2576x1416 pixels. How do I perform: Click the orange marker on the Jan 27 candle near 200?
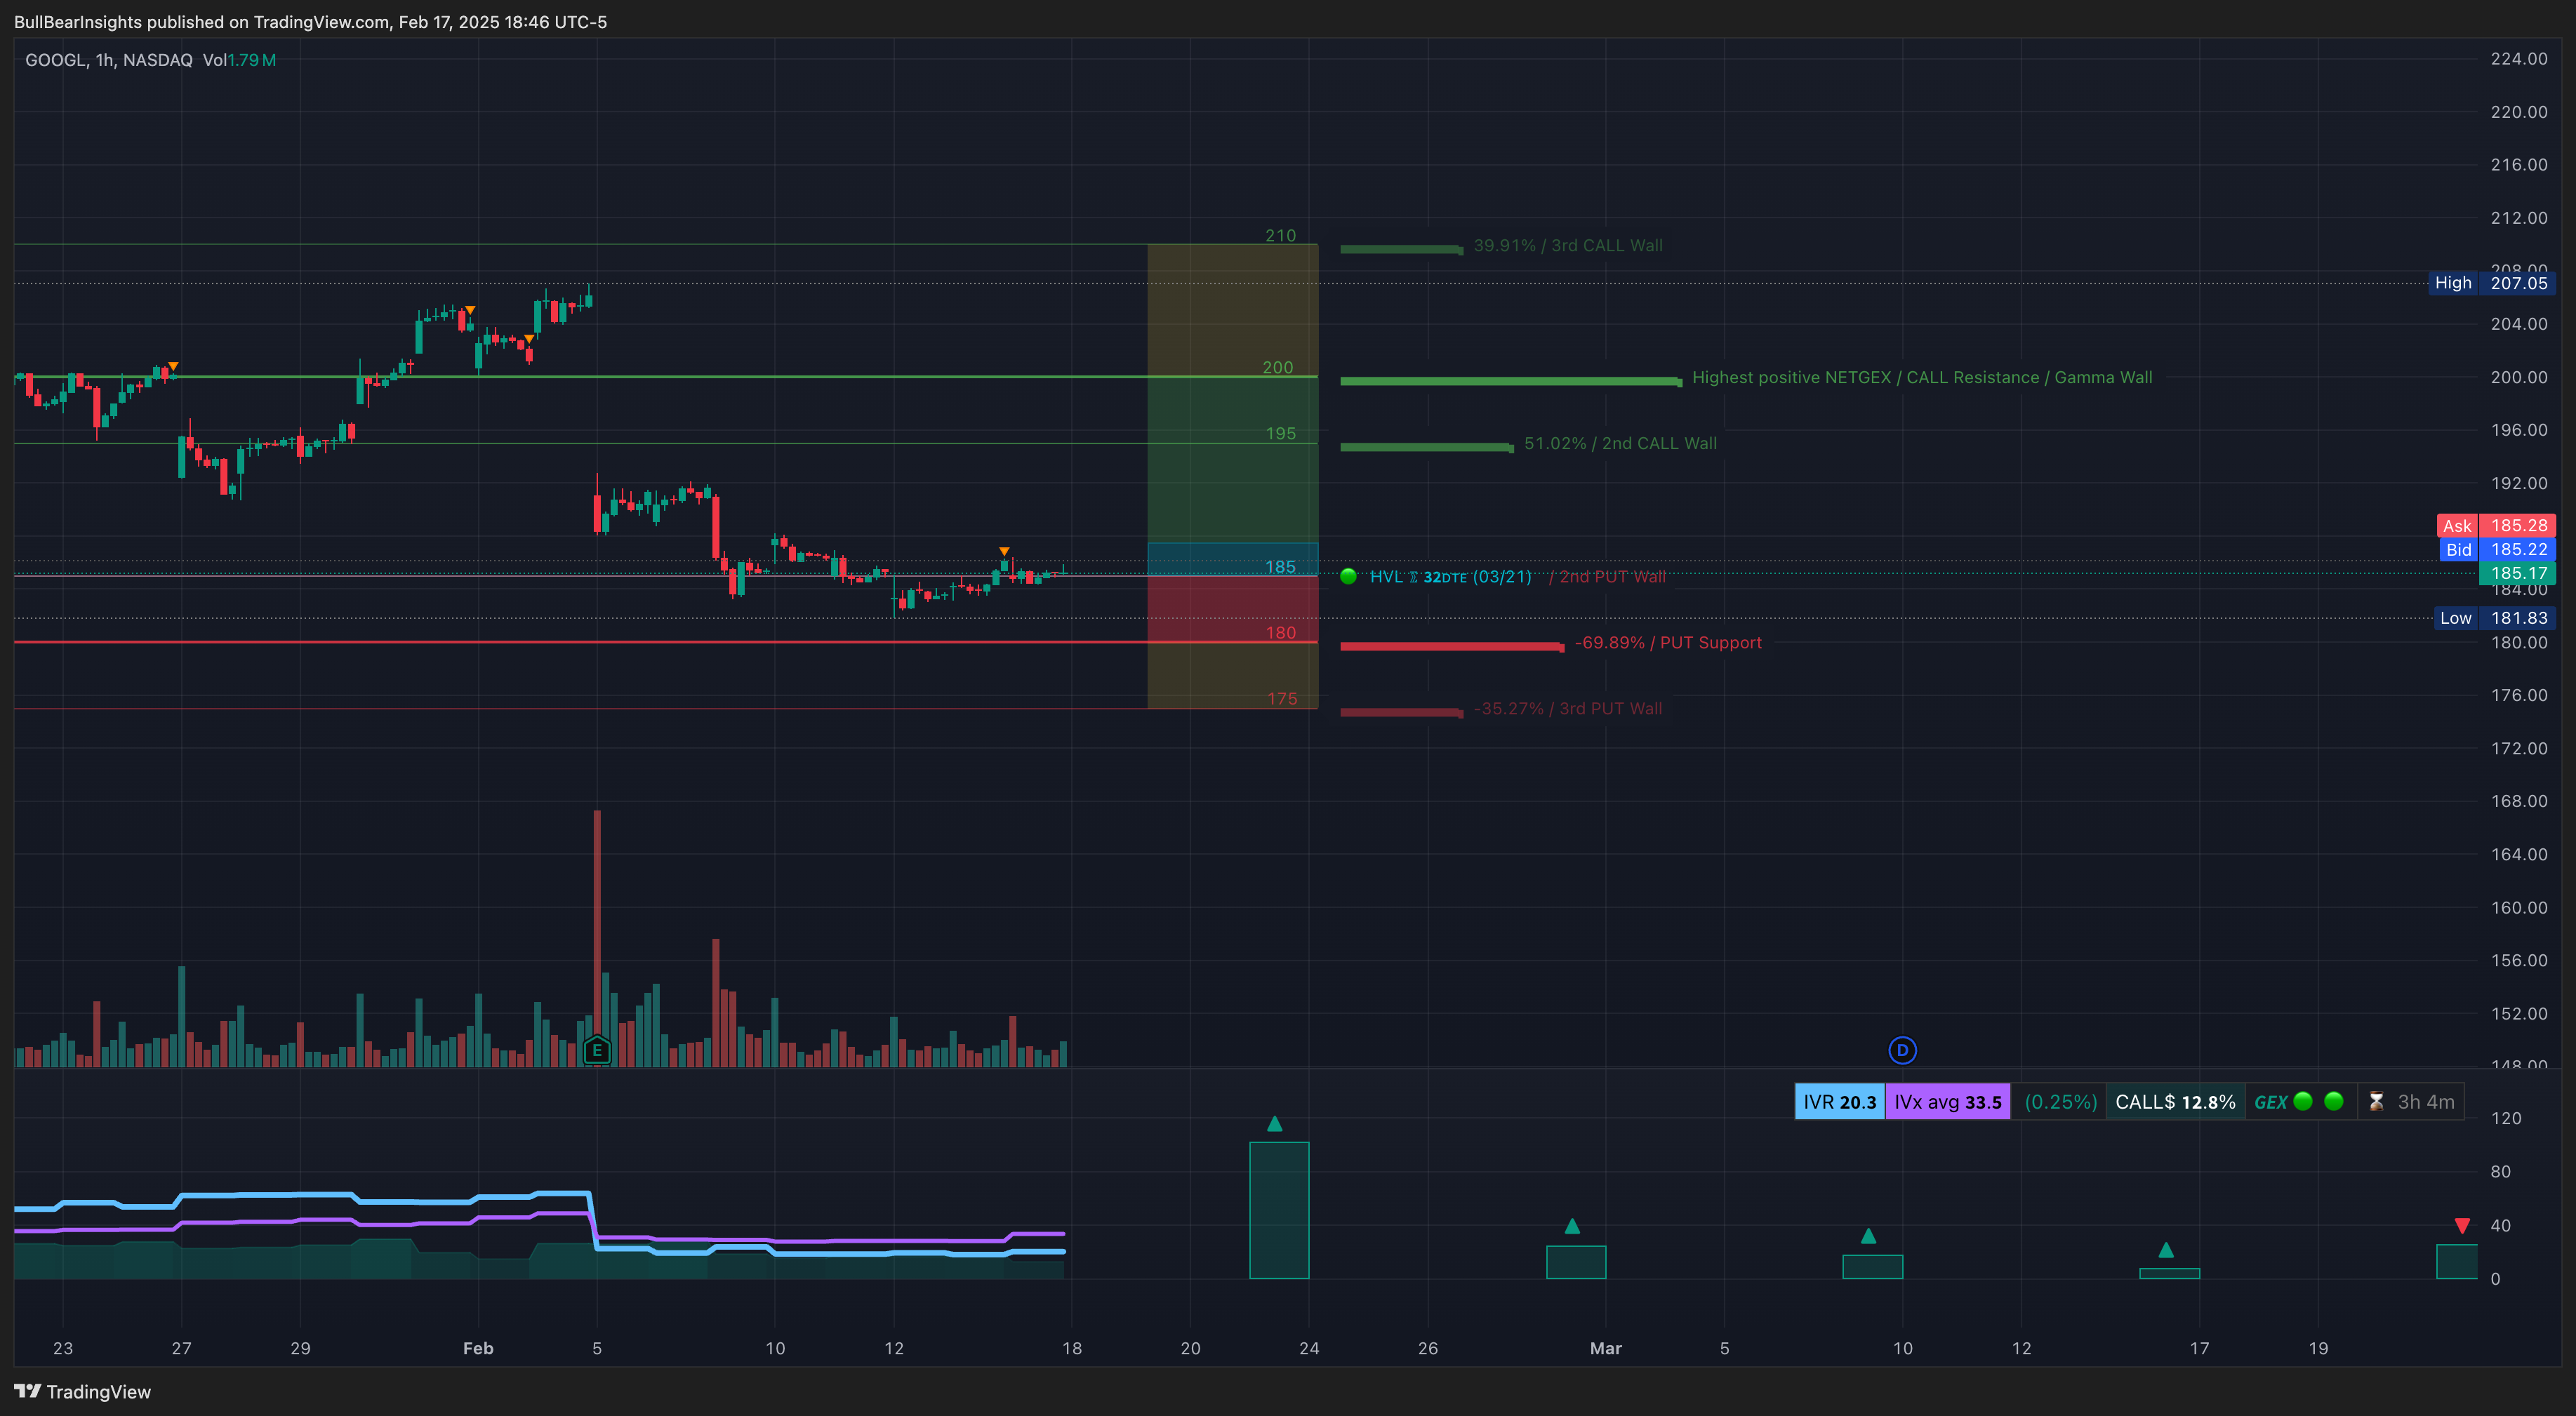(173, 366)
